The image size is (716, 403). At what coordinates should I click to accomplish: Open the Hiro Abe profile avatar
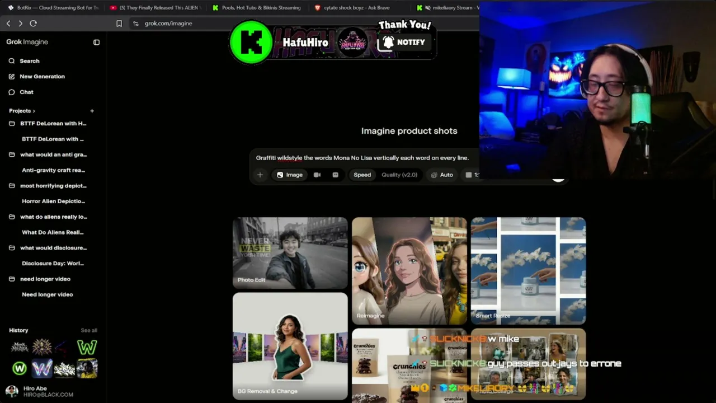pos(11,391)
